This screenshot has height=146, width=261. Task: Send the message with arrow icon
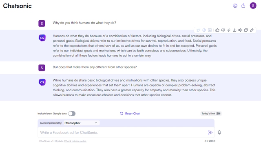tap(210, 133)
